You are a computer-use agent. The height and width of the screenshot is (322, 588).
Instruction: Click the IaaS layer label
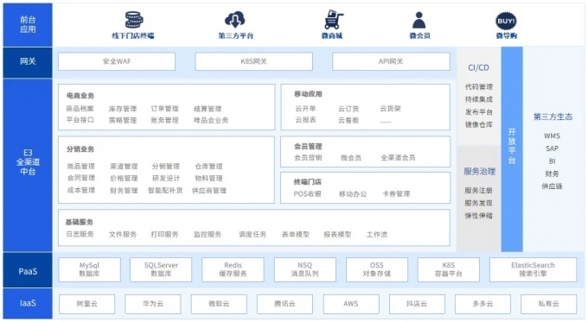[28, 303]
